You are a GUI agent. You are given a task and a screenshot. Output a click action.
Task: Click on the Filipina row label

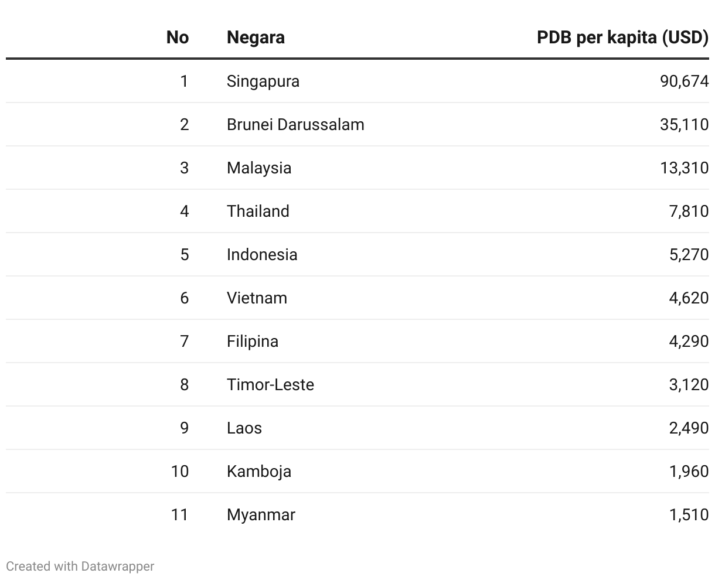click(x=253, y=341)
